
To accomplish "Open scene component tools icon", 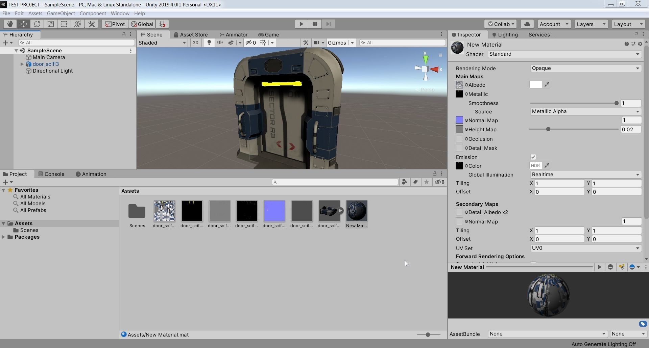I will click(306, 43).
